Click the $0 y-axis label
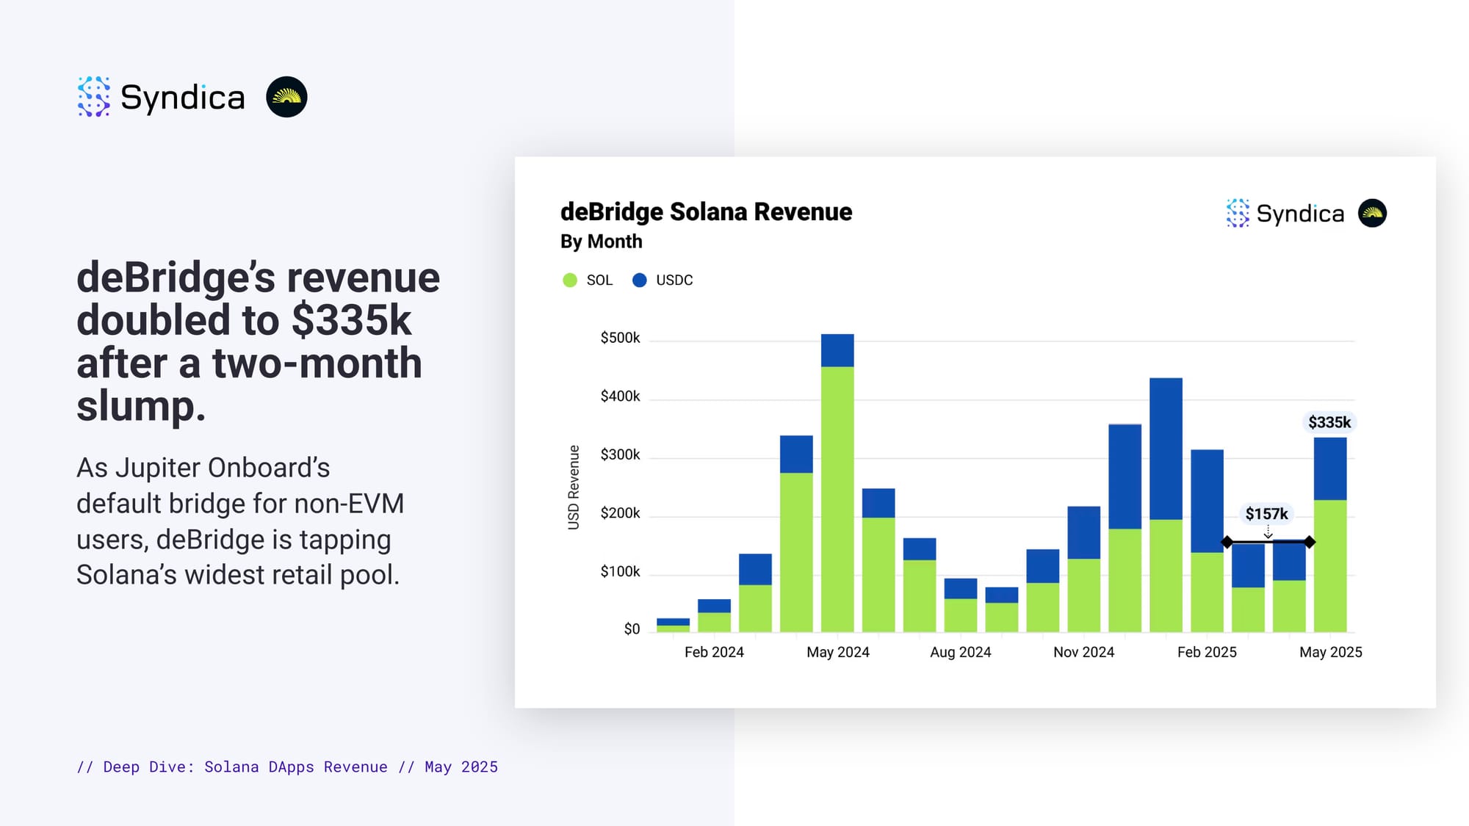 point(632,629)
